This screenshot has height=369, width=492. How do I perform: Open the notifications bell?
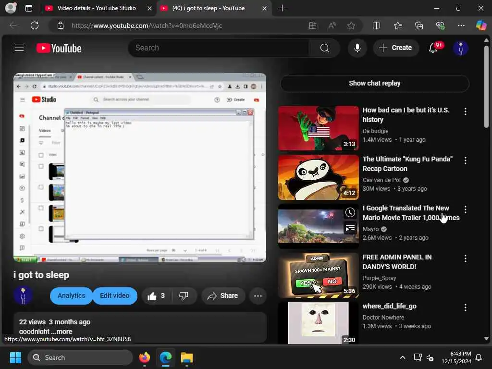[433, 48]
